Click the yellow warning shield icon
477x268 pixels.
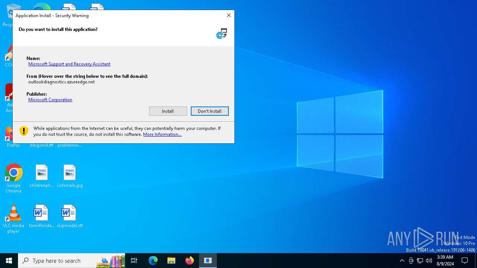pyautogui.click(x=24, y=131)
